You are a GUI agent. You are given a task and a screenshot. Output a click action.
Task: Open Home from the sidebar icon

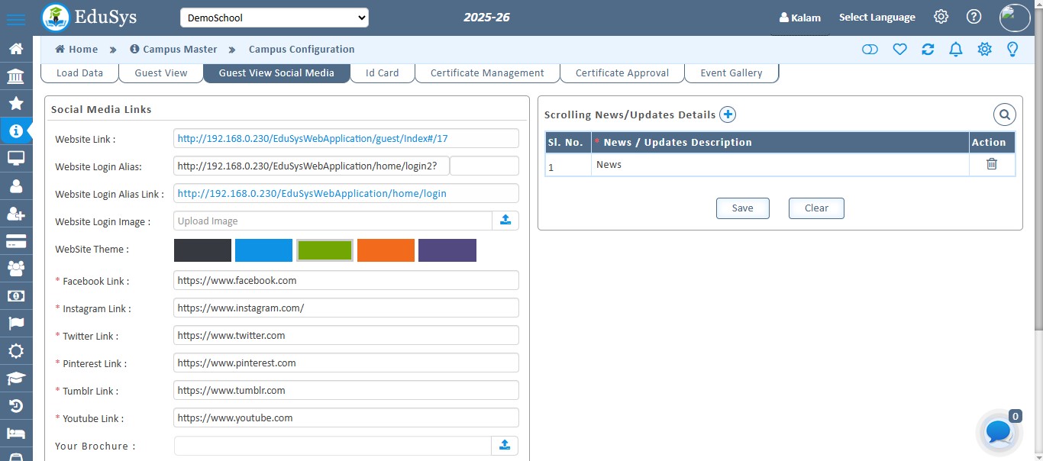click(16, 47)
